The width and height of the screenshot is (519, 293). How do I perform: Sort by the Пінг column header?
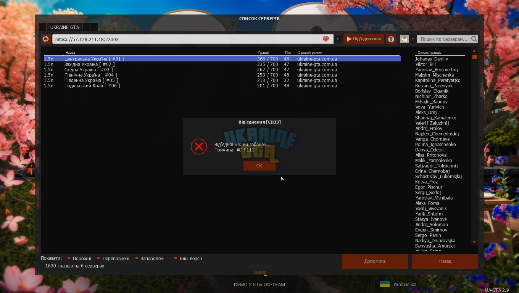click(288, 53)
